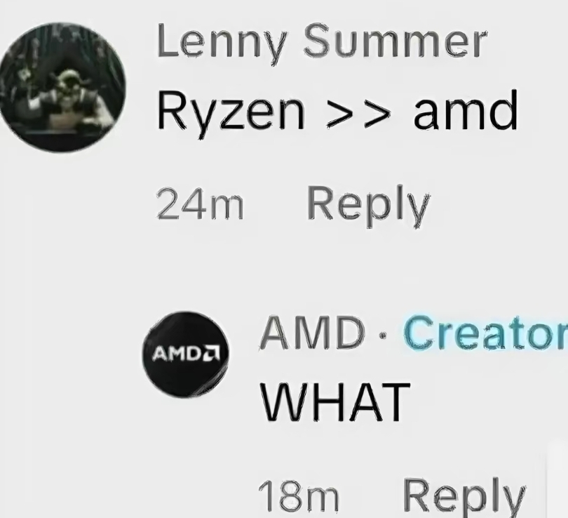Reply to AMD's WHAT comment
The height and width of the screenshot is (518, 568).
coord(464,497)
